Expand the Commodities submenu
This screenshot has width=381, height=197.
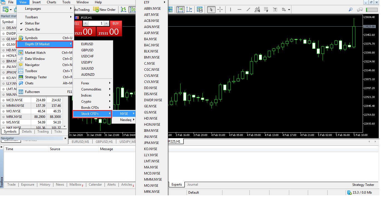pos(92,89)
